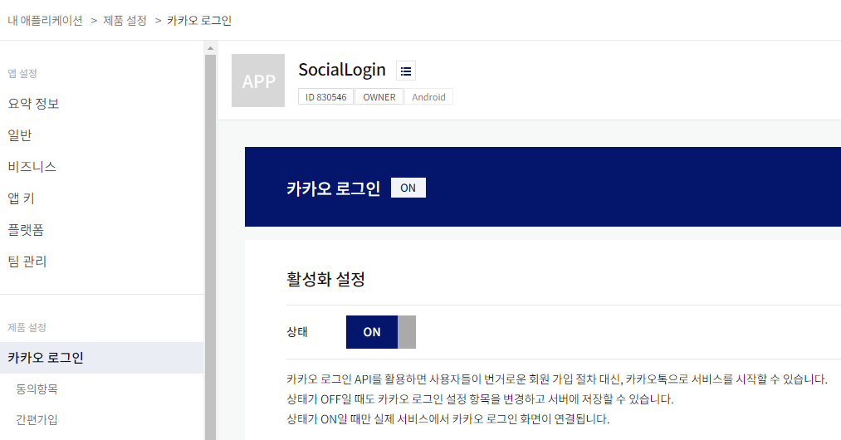Click 내 애플리케이션 in the breadcrumb

45,21
